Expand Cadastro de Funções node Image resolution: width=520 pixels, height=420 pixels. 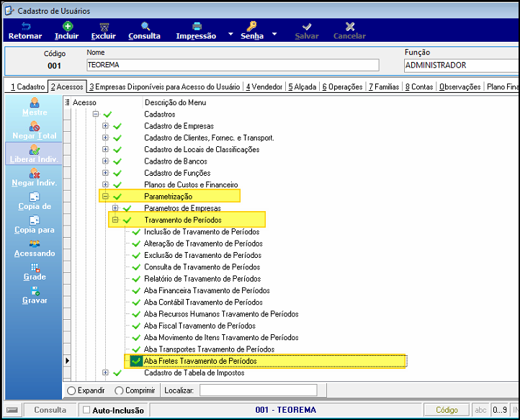click(105, 173)
